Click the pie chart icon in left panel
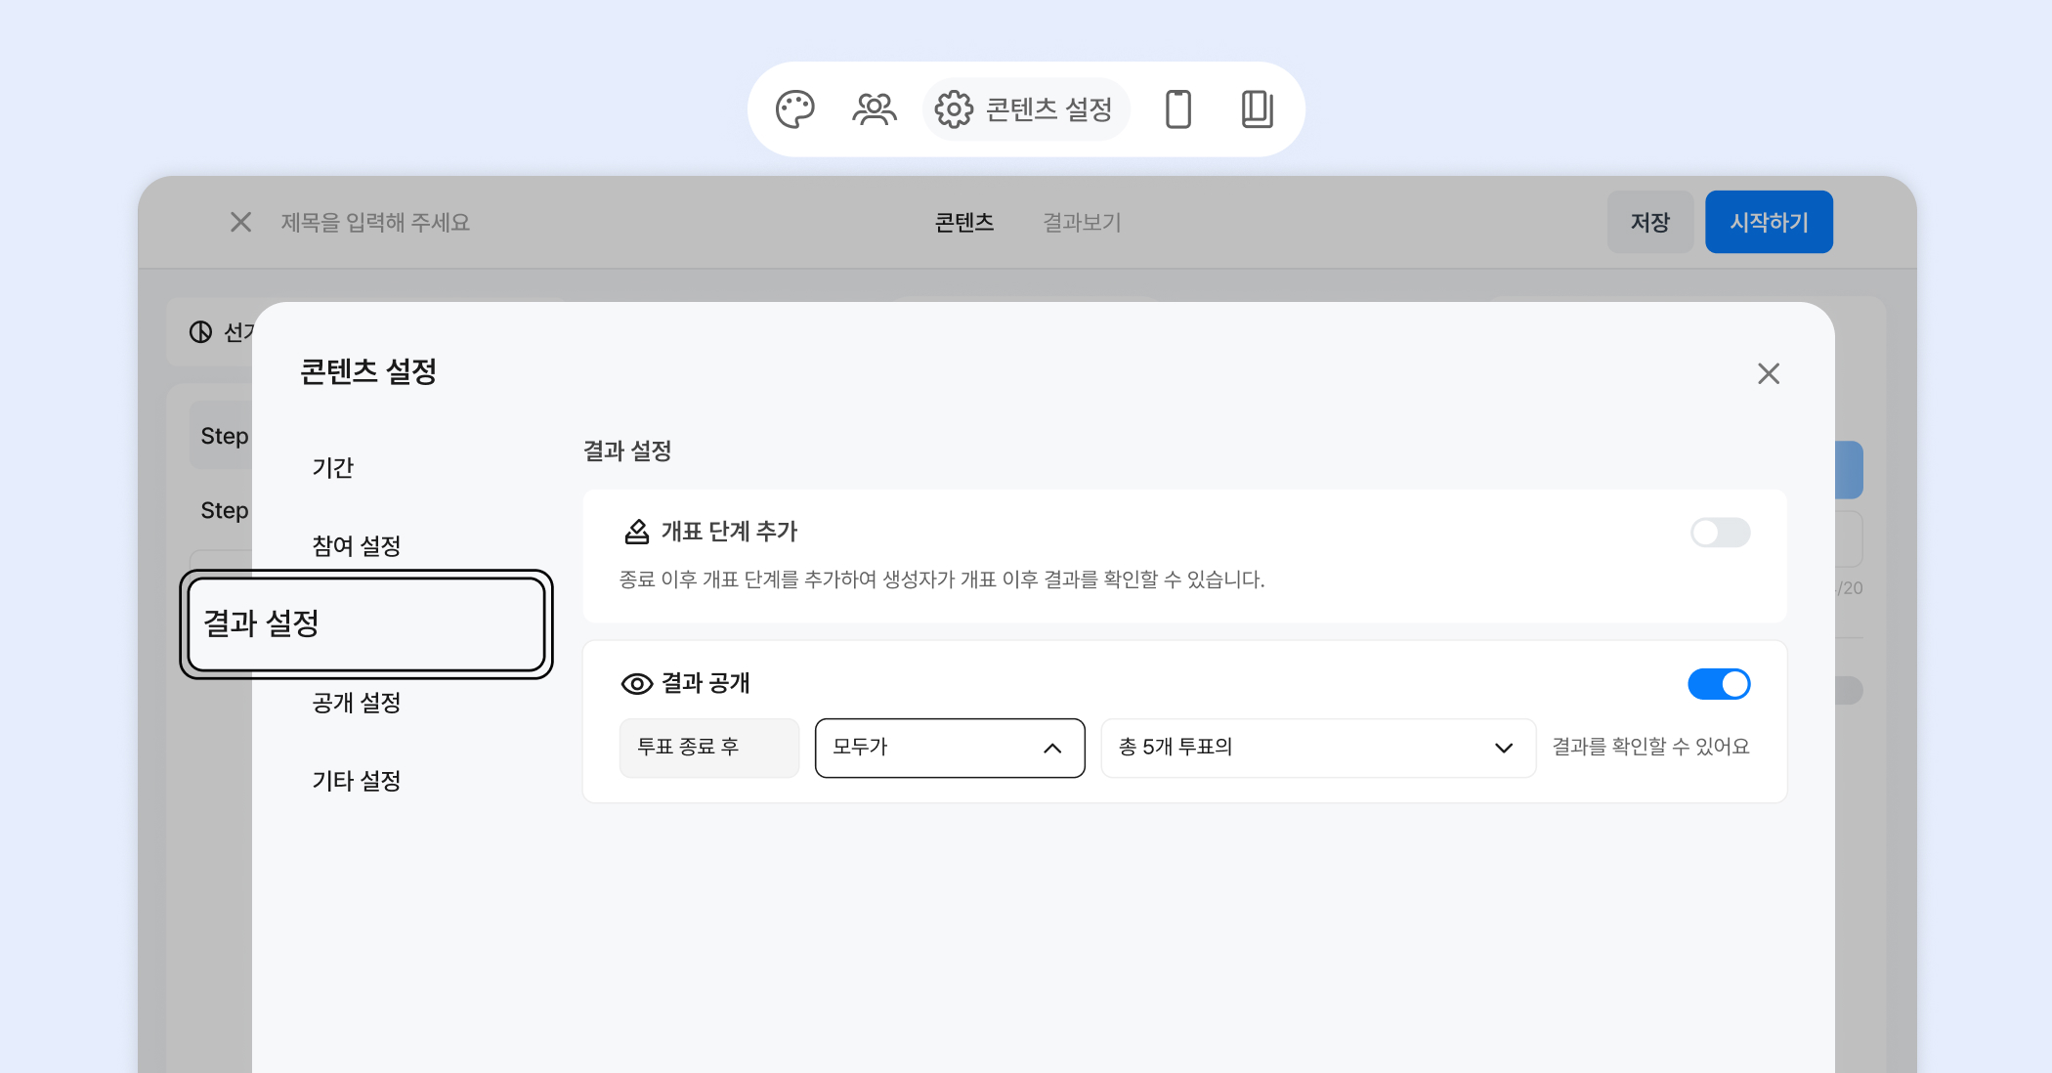This screenshot has height=1073, width=2052. tap(200, 332)
